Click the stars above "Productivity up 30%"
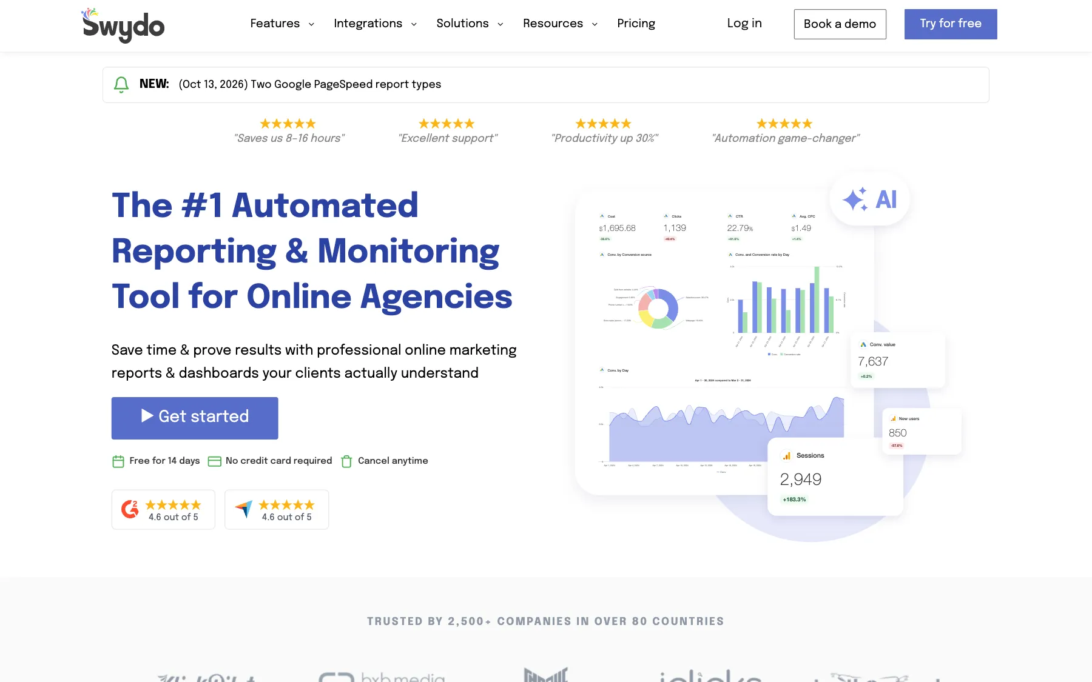This screenshot has height=682, width=1092. 604,124
